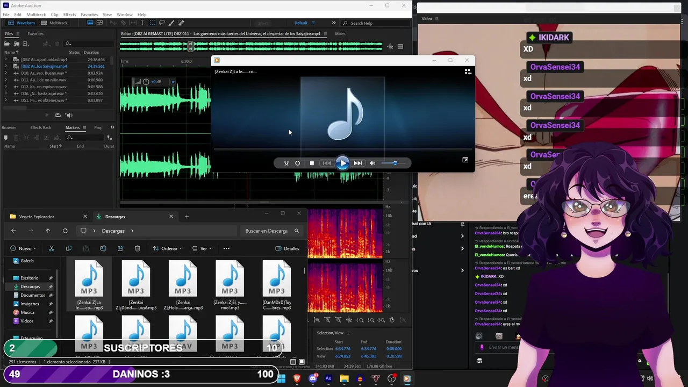Adjust the +0 dB HUD volume knob
The image size is (688, 387).
[146, 82]
